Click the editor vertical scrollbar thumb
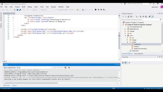163x92 pixels. point(119,41)
